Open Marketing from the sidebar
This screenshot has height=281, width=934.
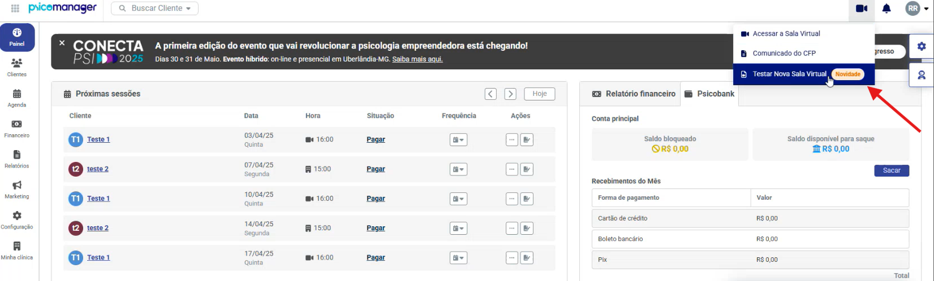[17, 189]
